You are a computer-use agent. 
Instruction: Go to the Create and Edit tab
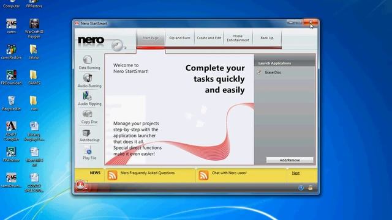tap(209, 38)
